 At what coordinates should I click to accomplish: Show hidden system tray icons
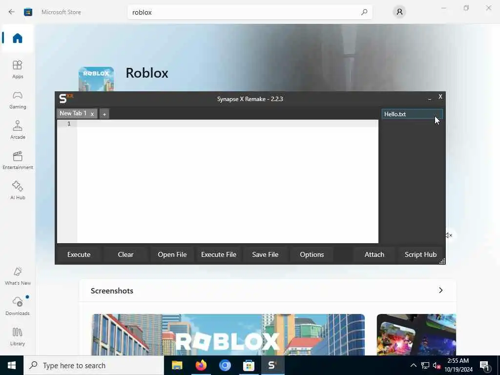tap(413, 365)
